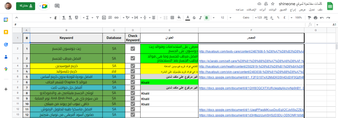338x118 pixels.
Task: Open account profile avatar
Action: [x=8, y=6]
